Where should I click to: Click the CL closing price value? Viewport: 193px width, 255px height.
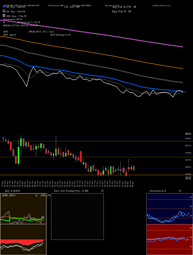click(72, 7)
